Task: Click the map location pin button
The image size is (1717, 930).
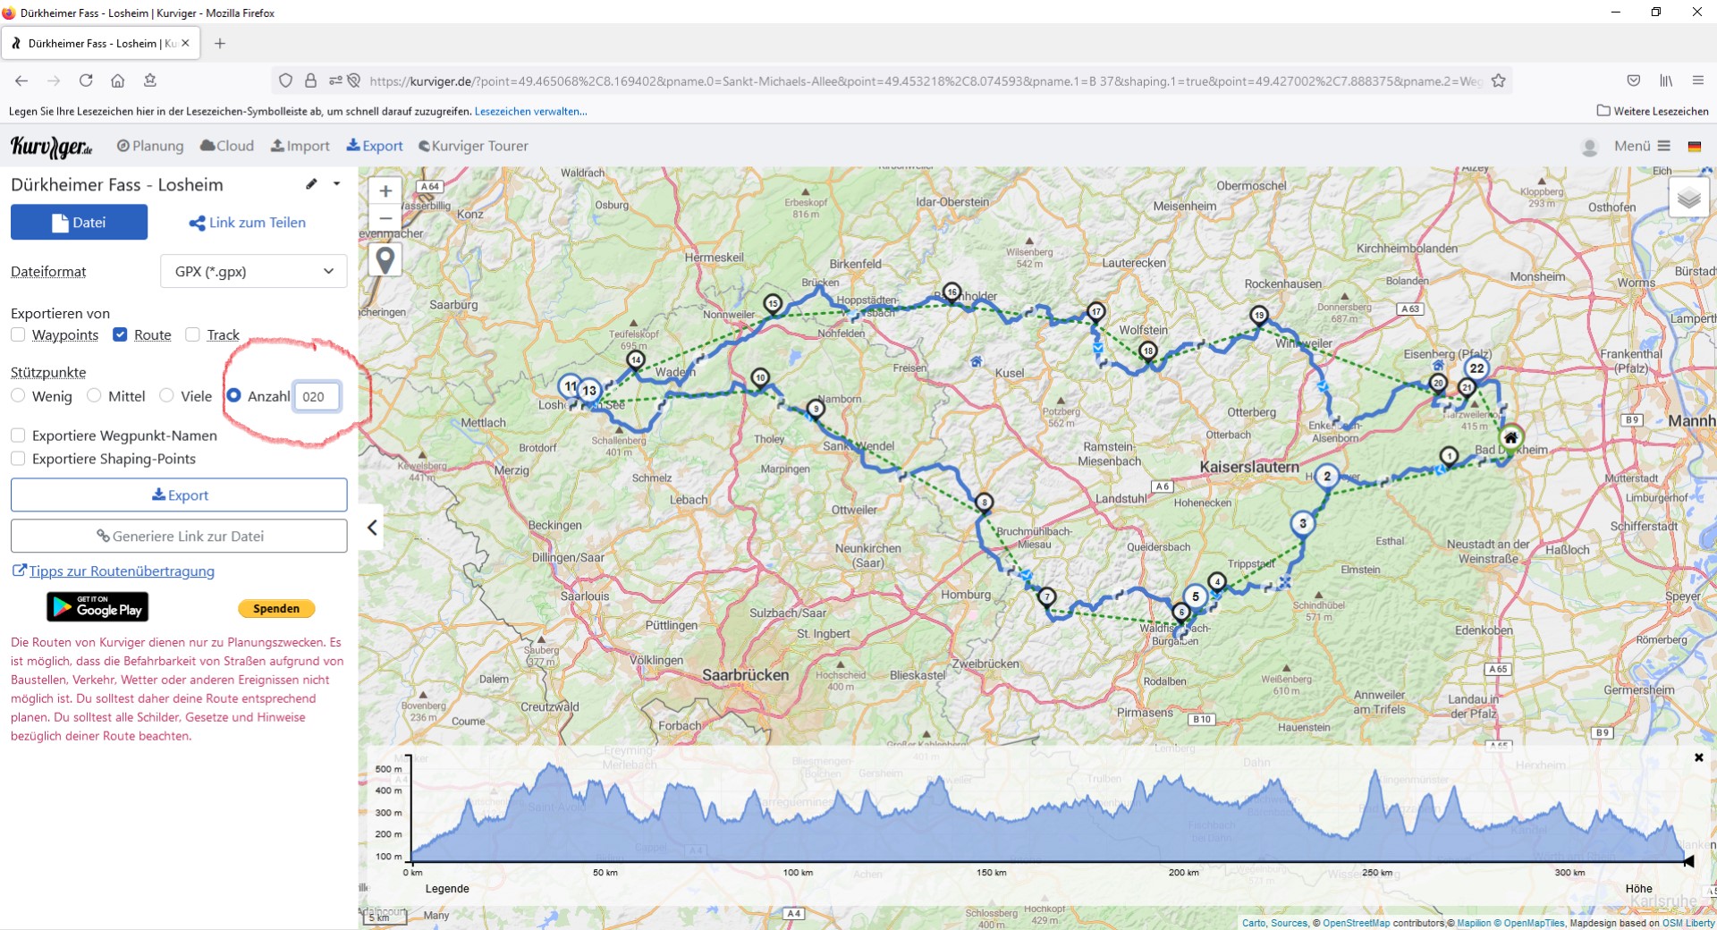Action: coord(385,260)
